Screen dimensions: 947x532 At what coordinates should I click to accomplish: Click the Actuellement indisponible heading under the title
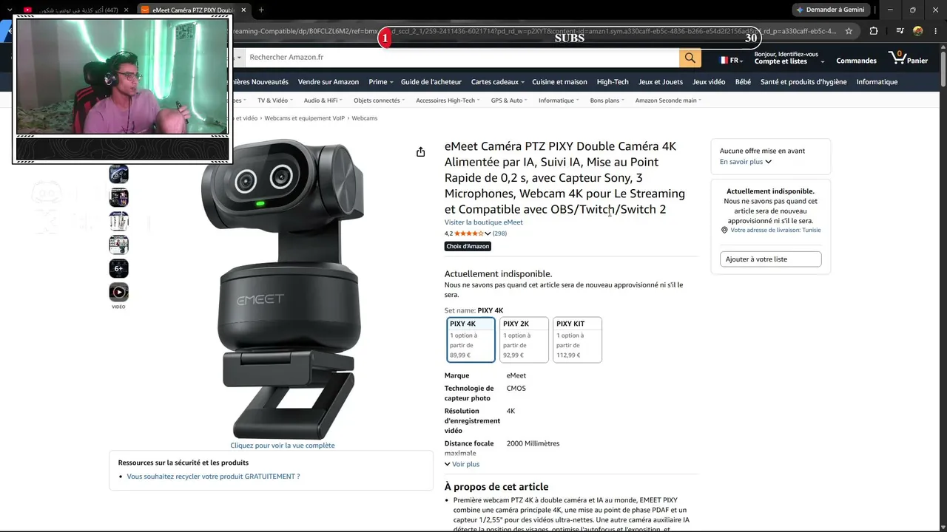(x=498, y=274)
